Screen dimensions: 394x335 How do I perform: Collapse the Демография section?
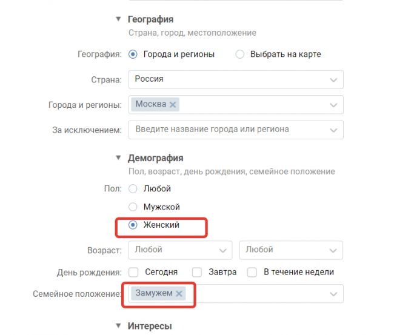tap(119, 159)
